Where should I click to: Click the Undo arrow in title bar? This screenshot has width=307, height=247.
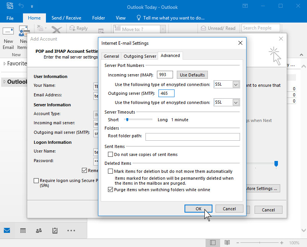pyautogui.click(x=21, y=6)
